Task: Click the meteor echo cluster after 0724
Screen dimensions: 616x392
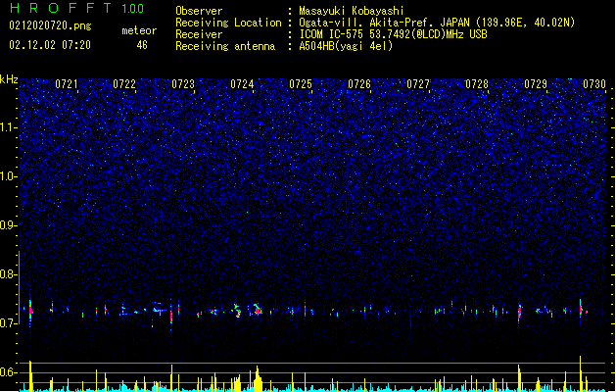Action: (258, 310)
